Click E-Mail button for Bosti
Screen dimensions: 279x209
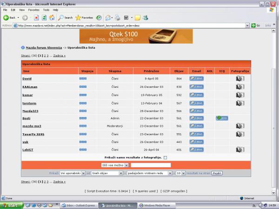196,118
